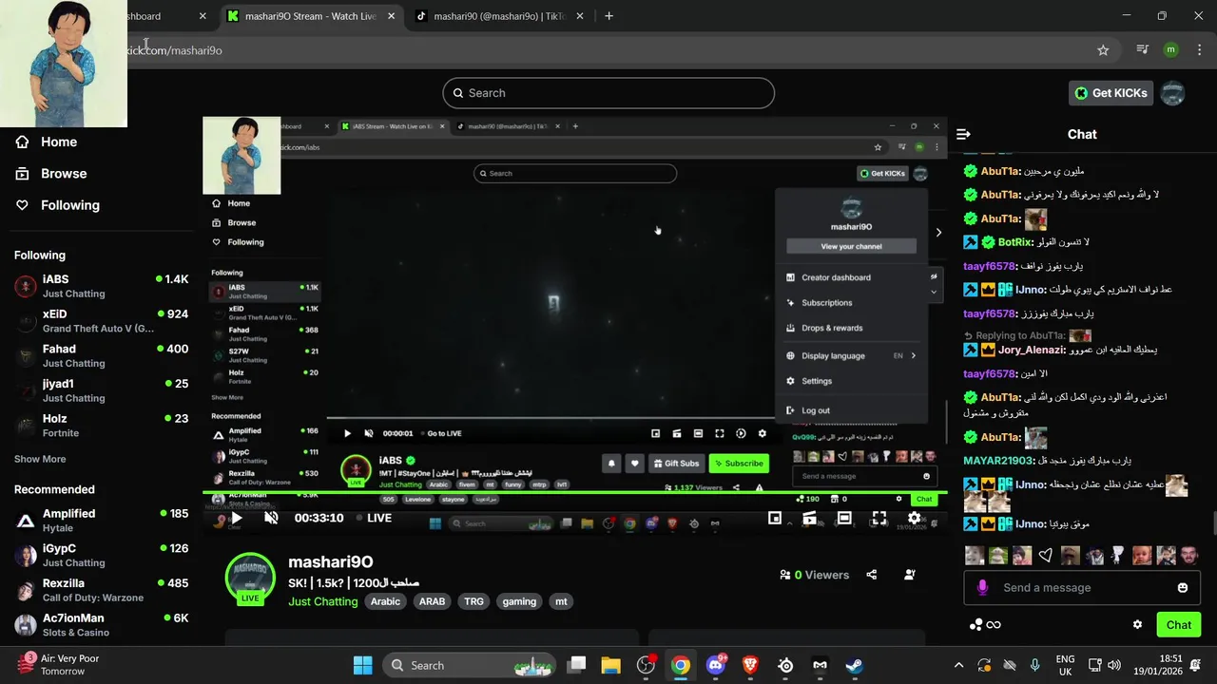Screen dimensions: 1217x684
Task: Open Rexzilla in Recommended list
Action: coord(102,590)
